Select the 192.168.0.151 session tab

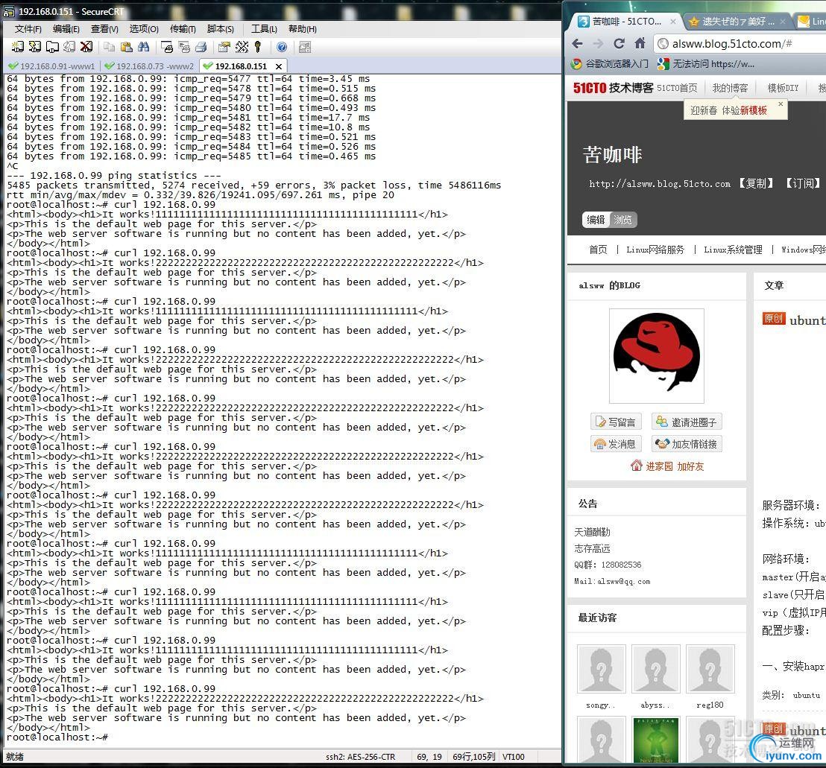click(x=241, y=66)
